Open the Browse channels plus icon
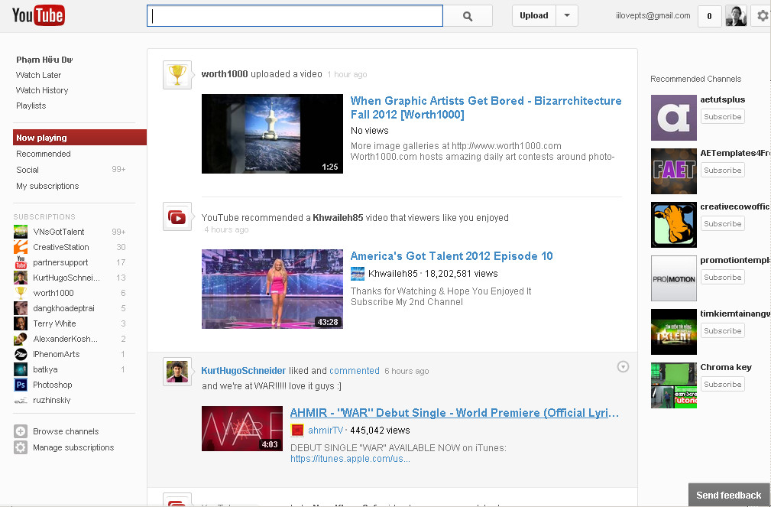 21,431
